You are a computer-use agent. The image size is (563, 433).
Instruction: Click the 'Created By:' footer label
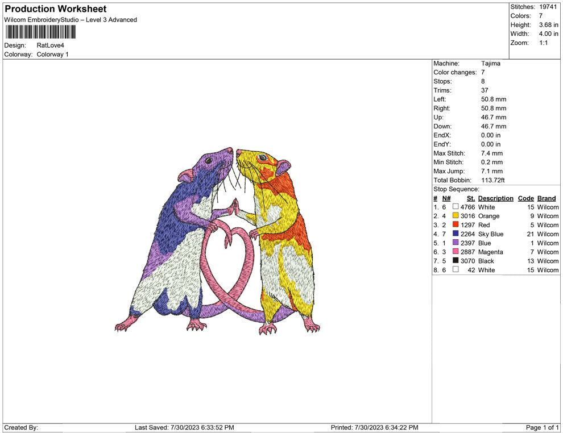point(21,427)
